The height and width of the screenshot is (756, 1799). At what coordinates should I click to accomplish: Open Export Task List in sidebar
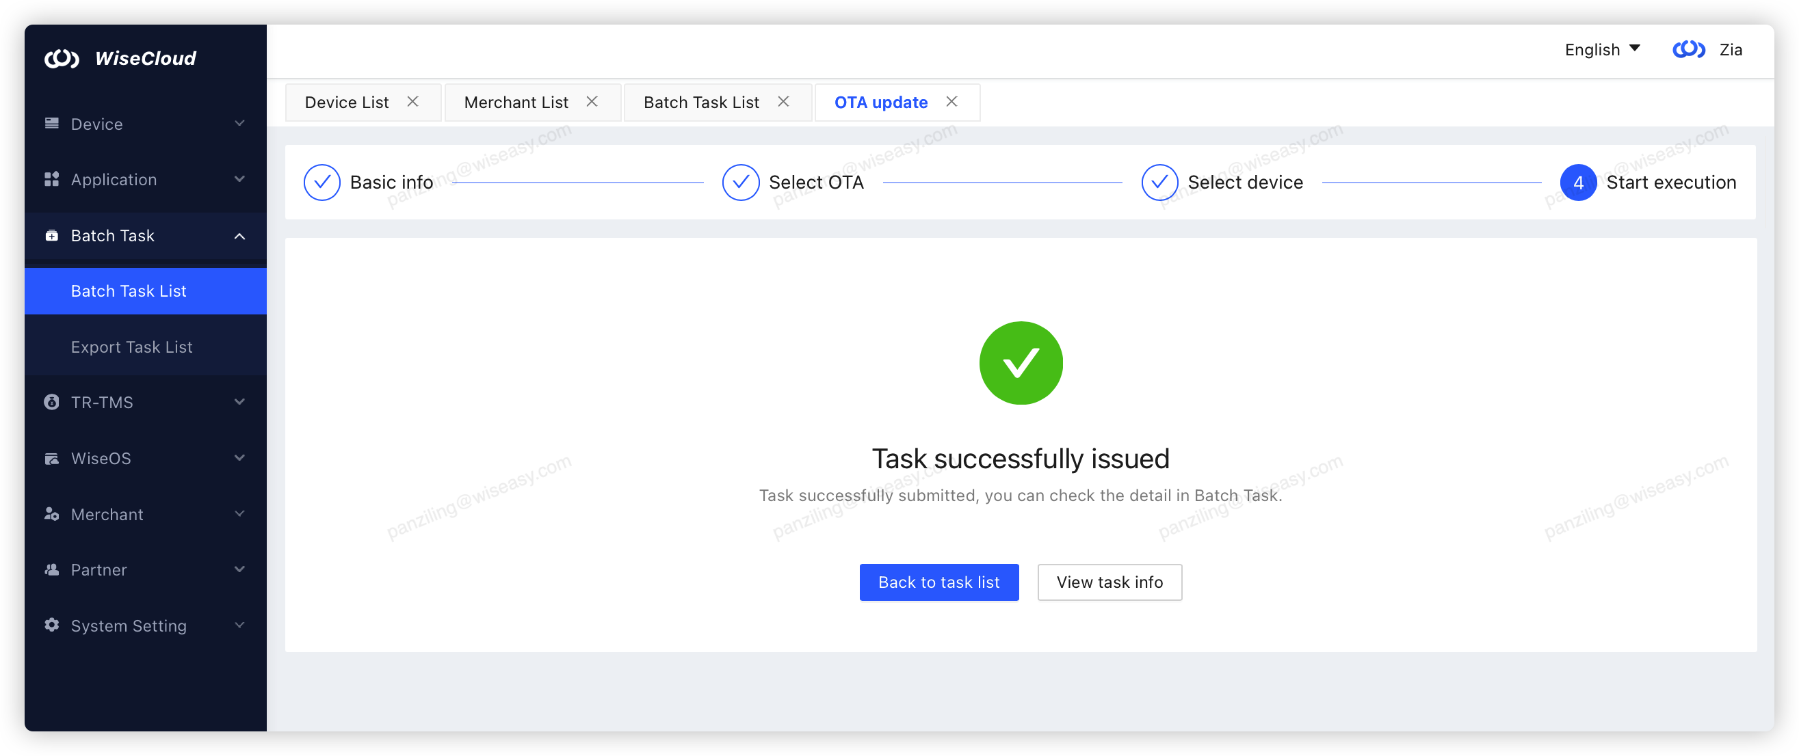[131, 347]
